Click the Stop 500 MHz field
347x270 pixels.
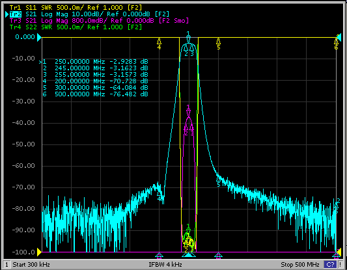coord(300,265)
